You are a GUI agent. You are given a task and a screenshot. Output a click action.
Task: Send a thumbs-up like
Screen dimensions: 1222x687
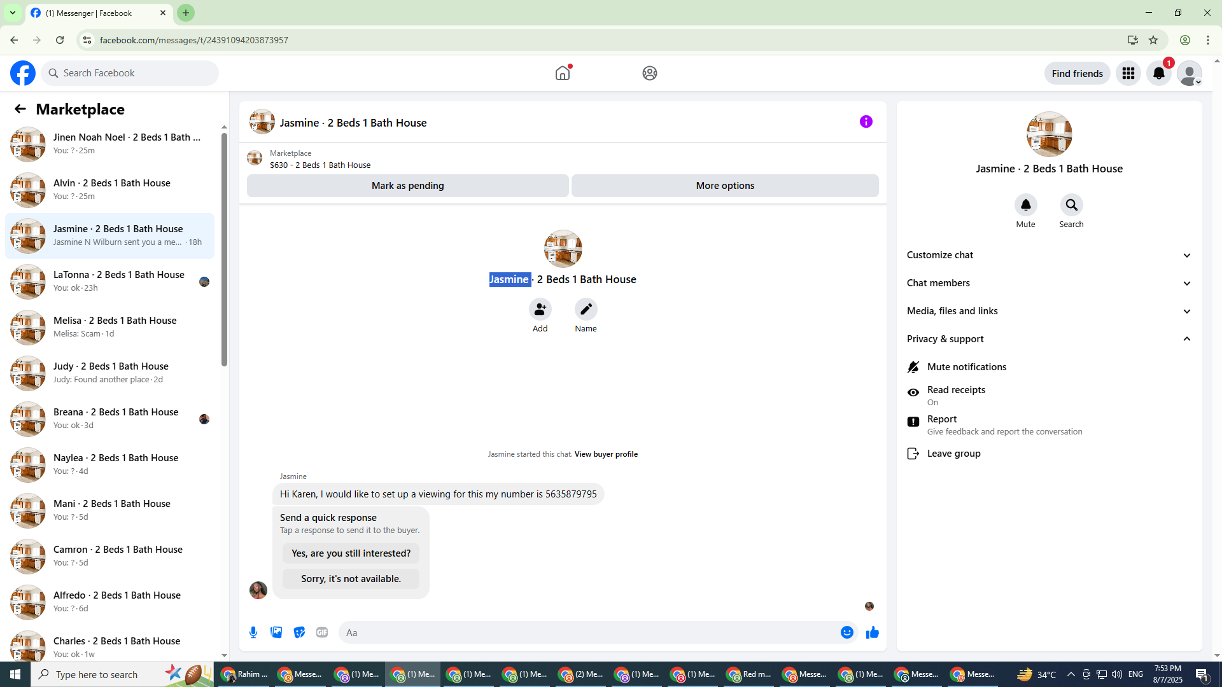pos(873,632)
